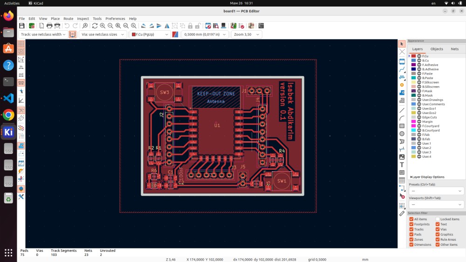Uncheck Vias in selection filter

click(x=438, y=229)
